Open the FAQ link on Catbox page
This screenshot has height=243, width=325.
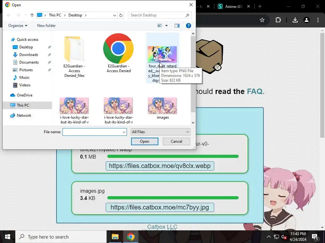pyautogui.click(x=255, y=91)
